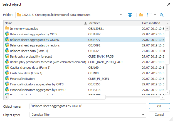Click the In-memory examples folder icon
The width and height of the screenshot is (173, 121).
coord(7,28)
